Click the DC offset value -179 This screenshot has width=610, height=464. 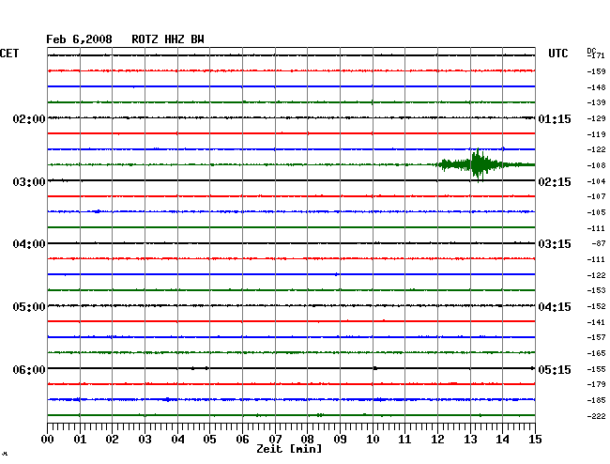pyautogui.click(x=596, y=384)
